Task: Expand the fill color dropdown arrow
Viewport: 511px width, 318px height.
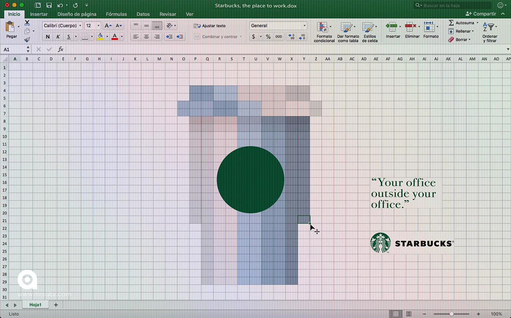Action: pos(107,36)
